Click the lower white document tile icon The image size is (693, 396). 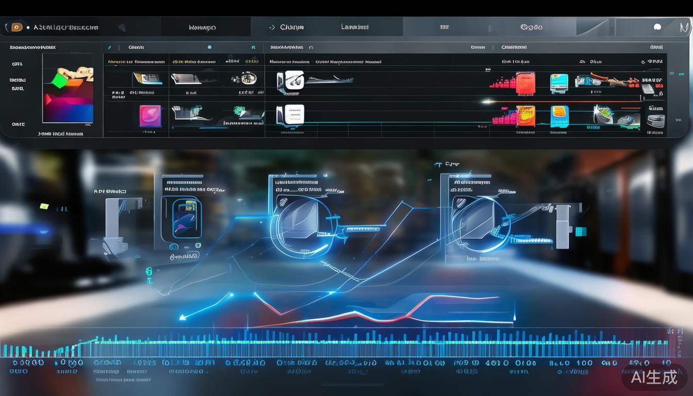tap(294, 114)
